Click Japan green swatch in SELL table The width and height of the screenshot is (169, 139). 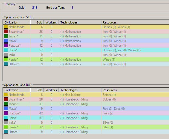(6, 36)
